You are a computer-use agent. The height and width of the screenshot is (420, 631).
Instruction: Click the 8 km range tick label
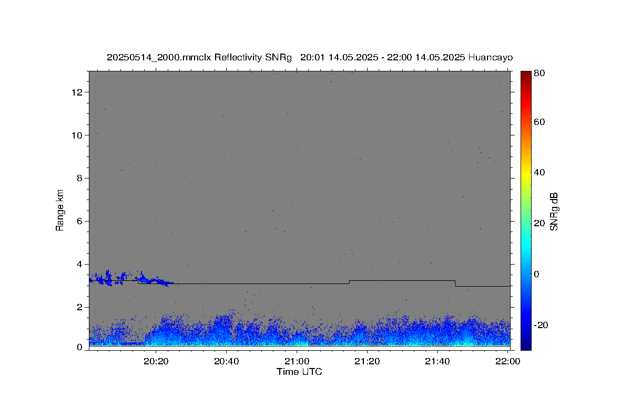click(80, 178)
